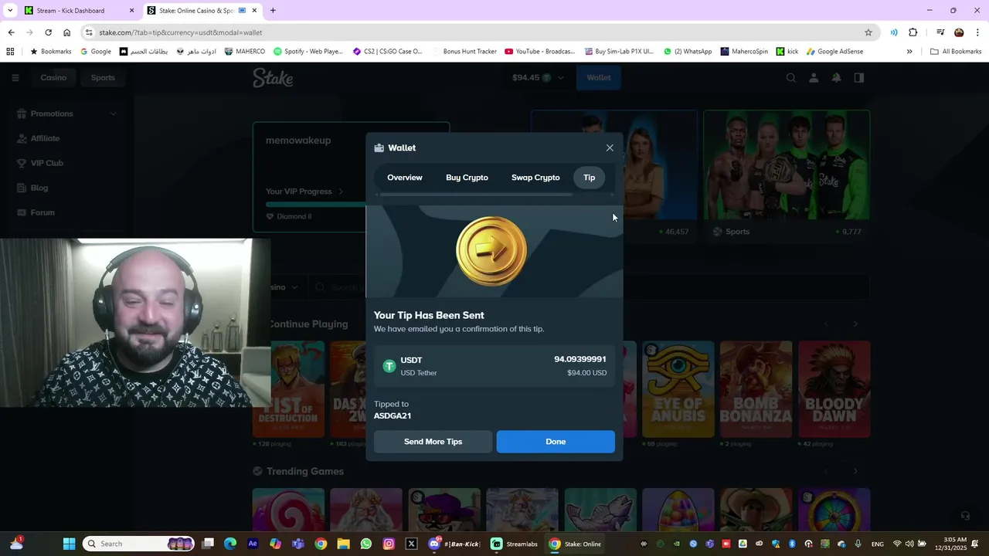Open the Bloody Dawn game
The height and width of the screenshot is (556, 989).
[x=834, y=389]
